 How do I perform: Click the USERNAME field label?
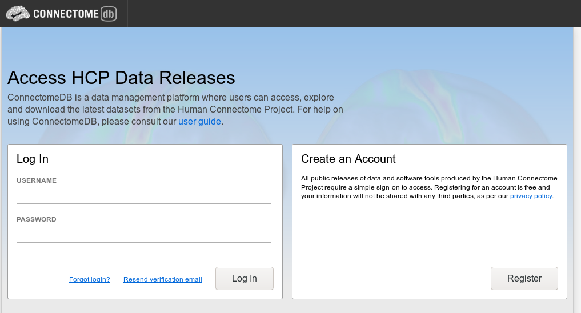click(x=37, y=180)
